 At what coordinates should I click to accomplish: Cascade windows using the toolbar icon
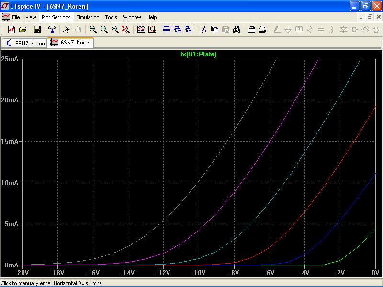point(178,30)
